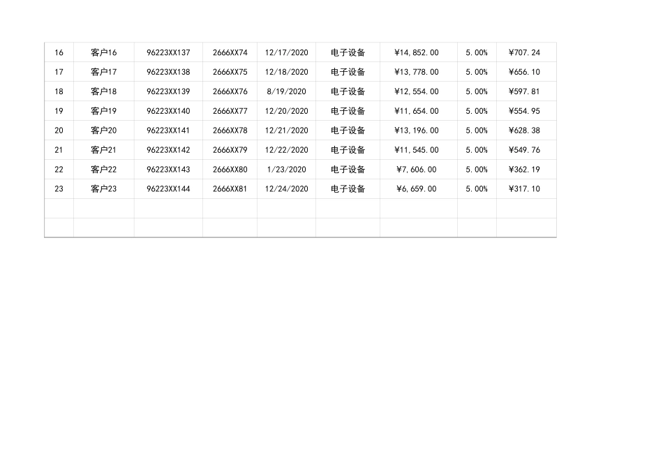
Task: Click the date cell 1/23/2020
Action: [x=286, y=170]
